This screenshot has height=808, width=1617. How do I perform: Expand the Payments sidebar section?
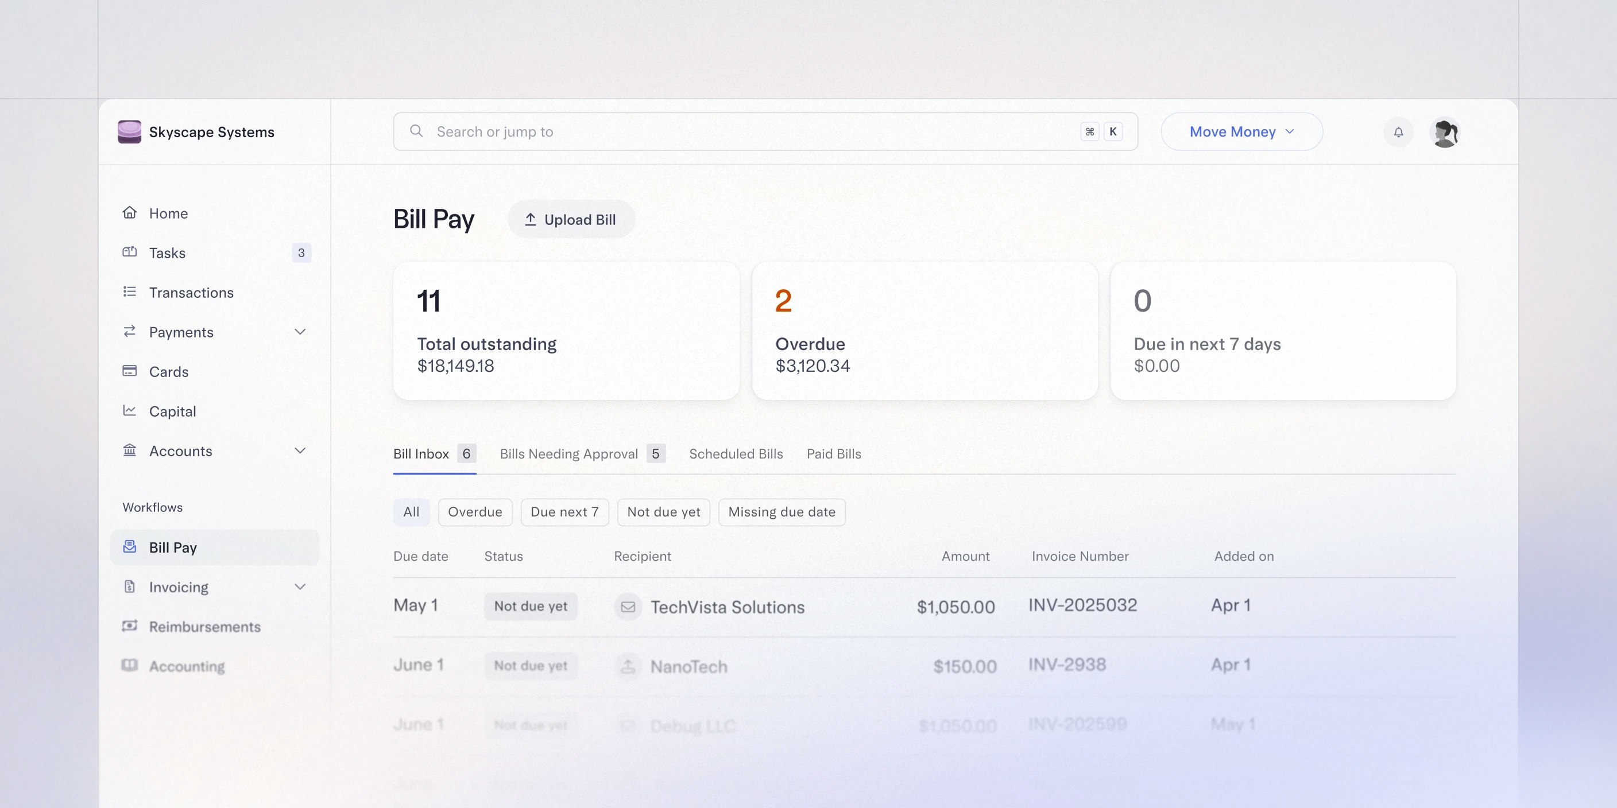pyautogui.click(x=300, y=332)
